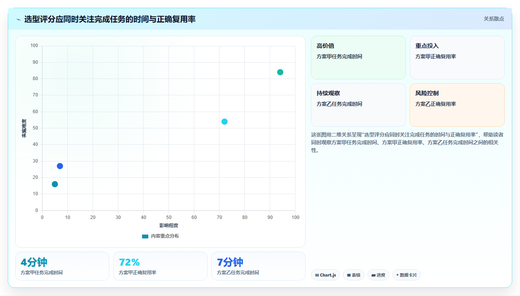Viewport: 520px width, 296px height.
Task: Open the 持续观察 quadrant card
Action: [x=358, y=105]
